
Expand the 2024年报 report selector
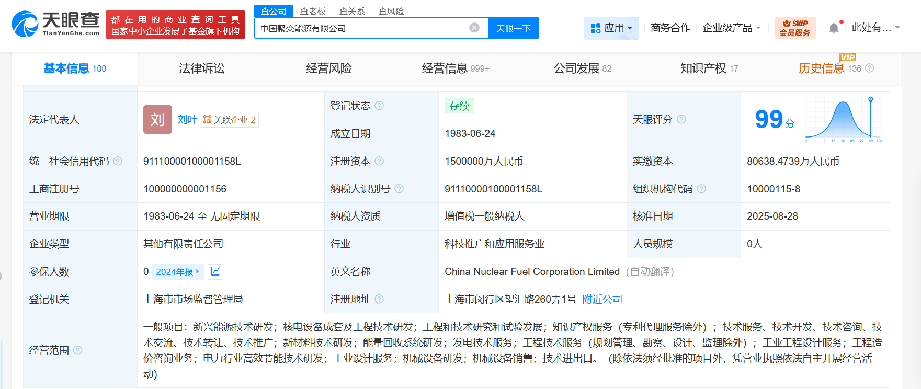177,272
